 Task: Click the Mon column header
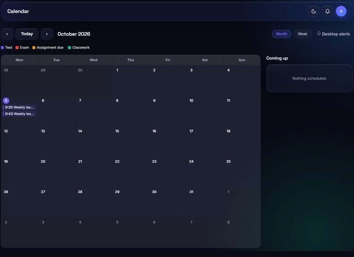[19, 60]
